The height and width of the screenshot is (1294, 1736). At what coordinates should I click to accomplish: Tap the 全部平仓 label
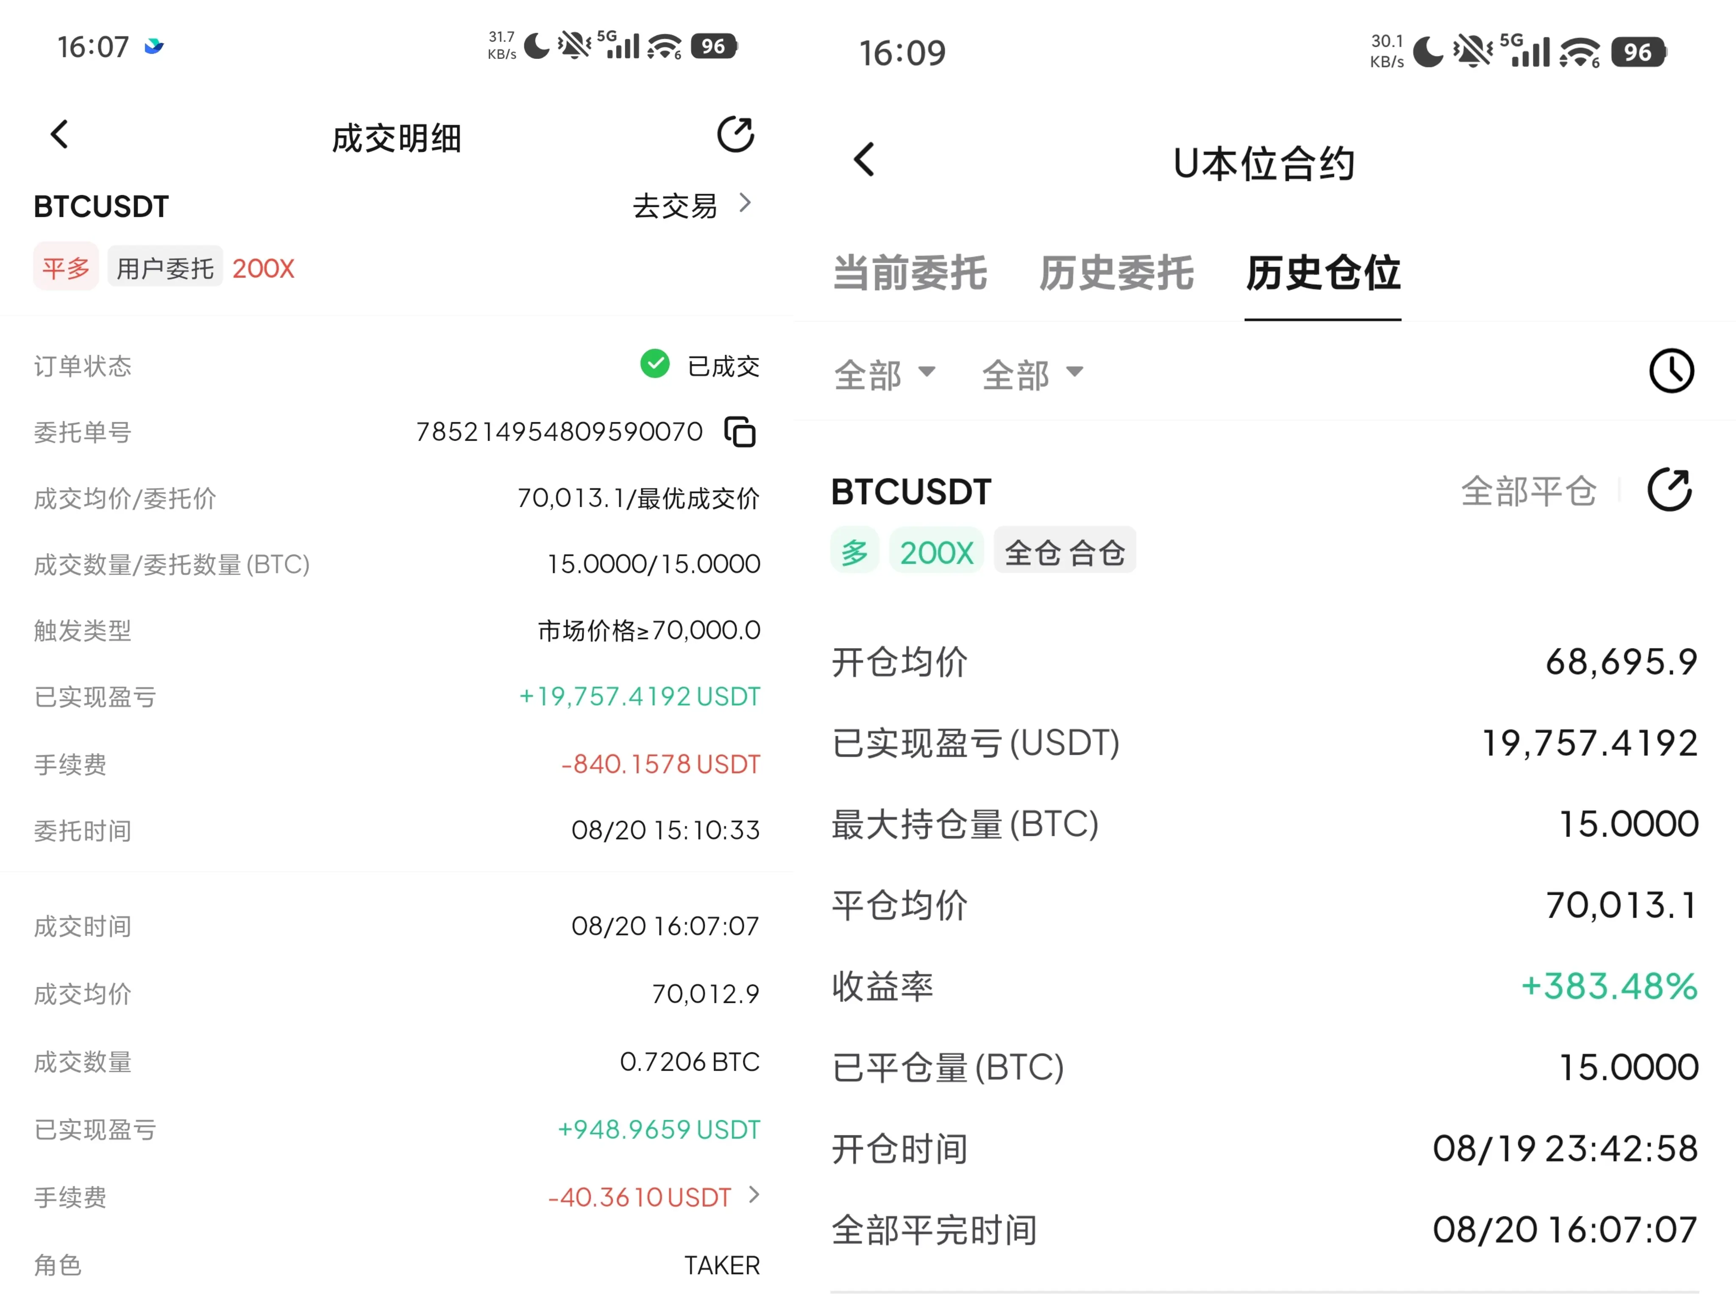tap(1528, 491)
